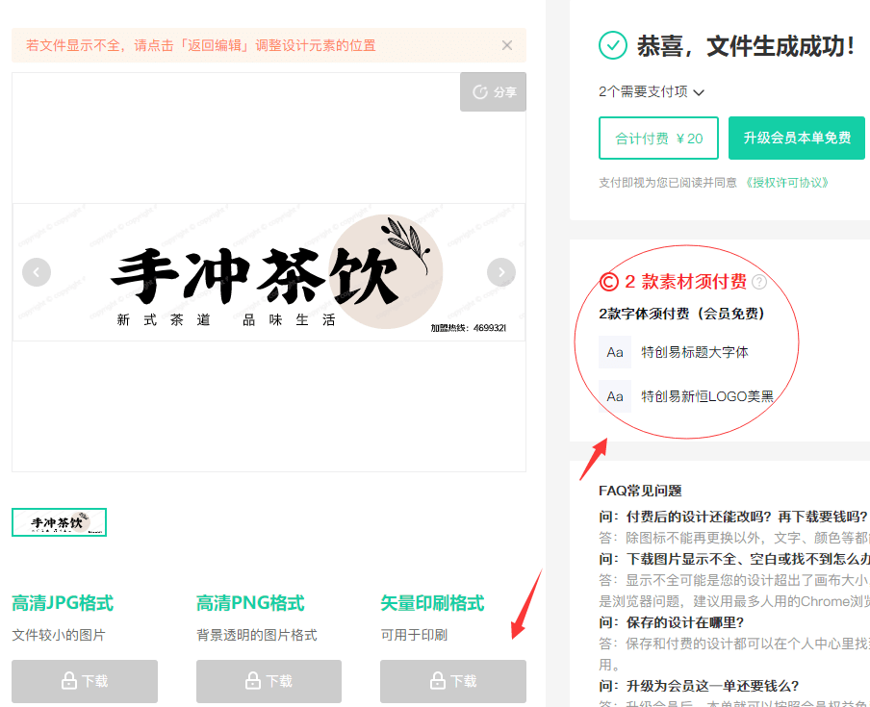Image resolution: width=870 pixels, height=707 pixels.
Task: Open the help question mark next to 2款素材须付费
Action: [x=759, y=281]
